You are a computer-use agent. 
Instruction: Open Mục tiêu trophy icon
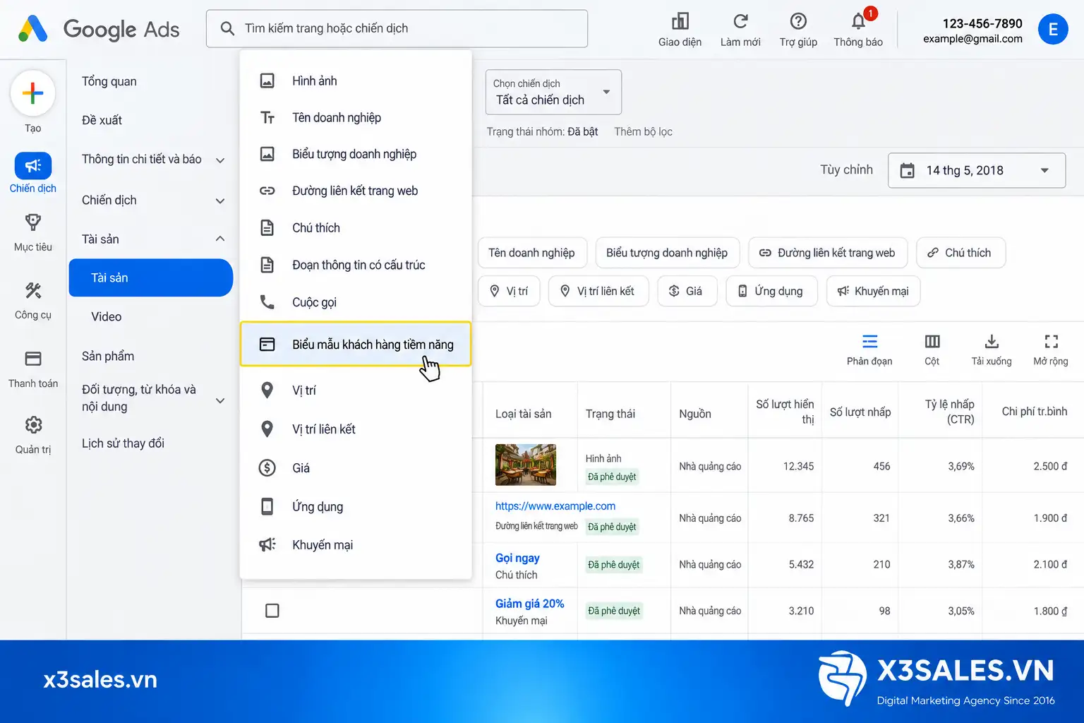pos(32,222)
